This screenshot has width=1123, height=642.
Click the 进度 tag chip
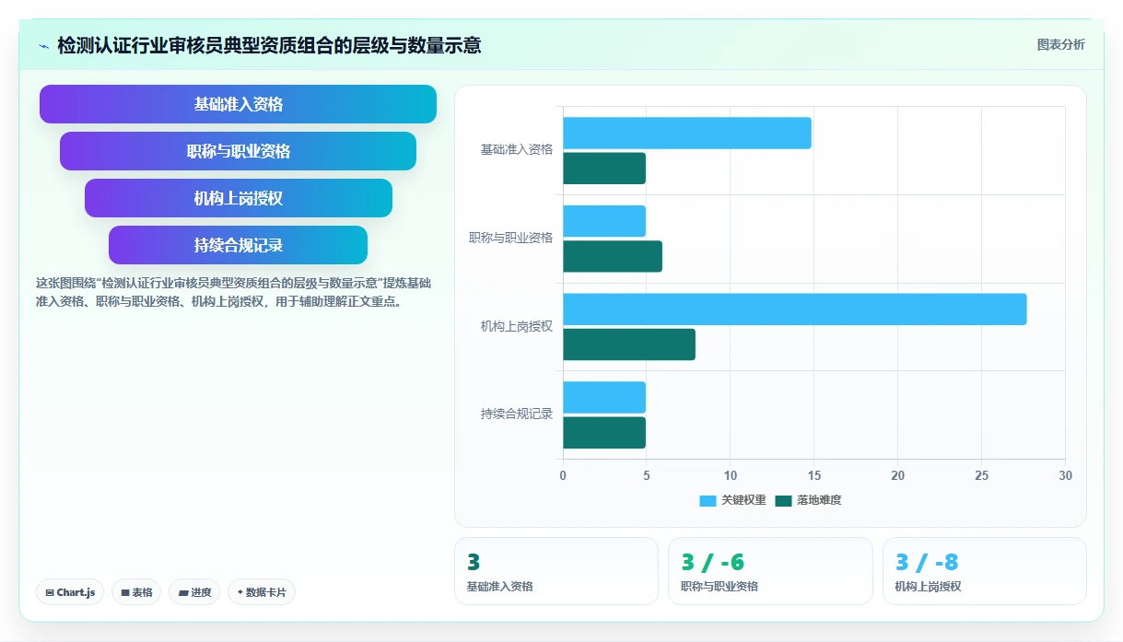(x=194, y=592)
